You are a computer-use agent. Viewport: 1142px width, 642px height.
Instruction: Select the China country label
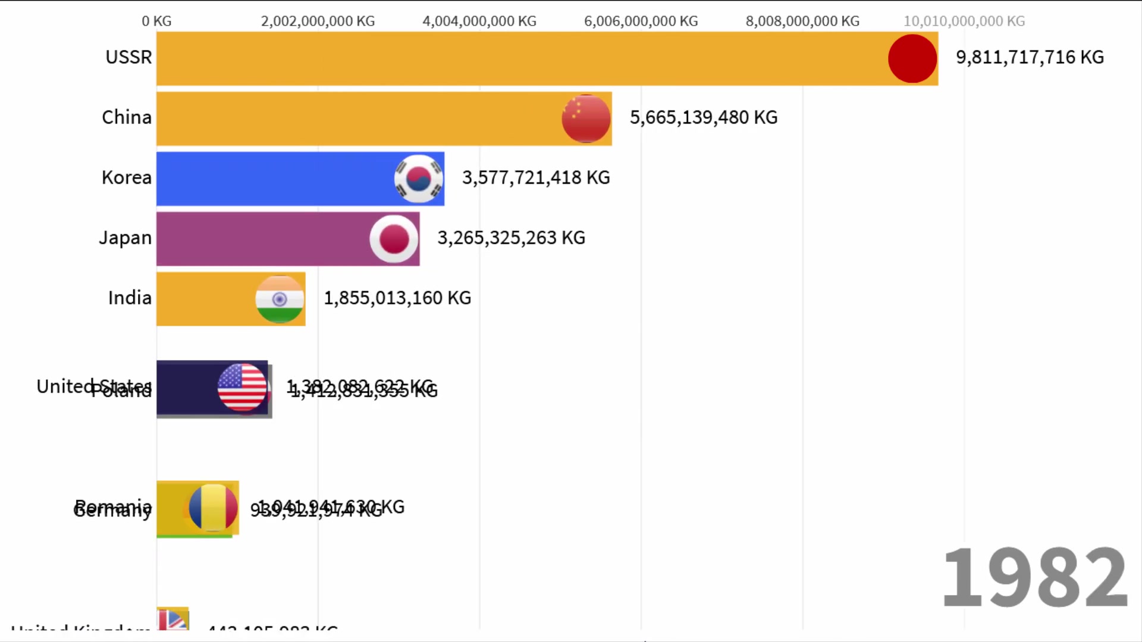[127, 117]
